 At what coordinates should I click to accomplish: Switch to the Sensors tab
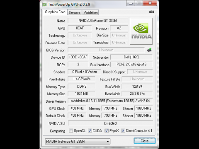[x=75, y=12]
